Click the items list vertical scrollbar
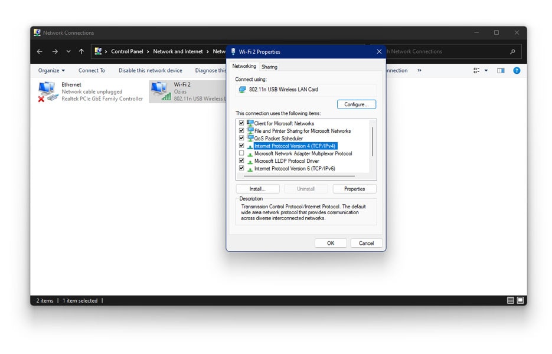 tap(373, 142)
